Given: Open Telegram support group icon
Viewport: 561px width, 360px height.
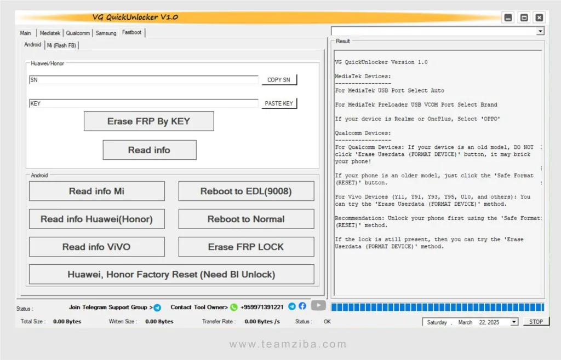Looking at the screenshot, I should (x=157, y=307).
